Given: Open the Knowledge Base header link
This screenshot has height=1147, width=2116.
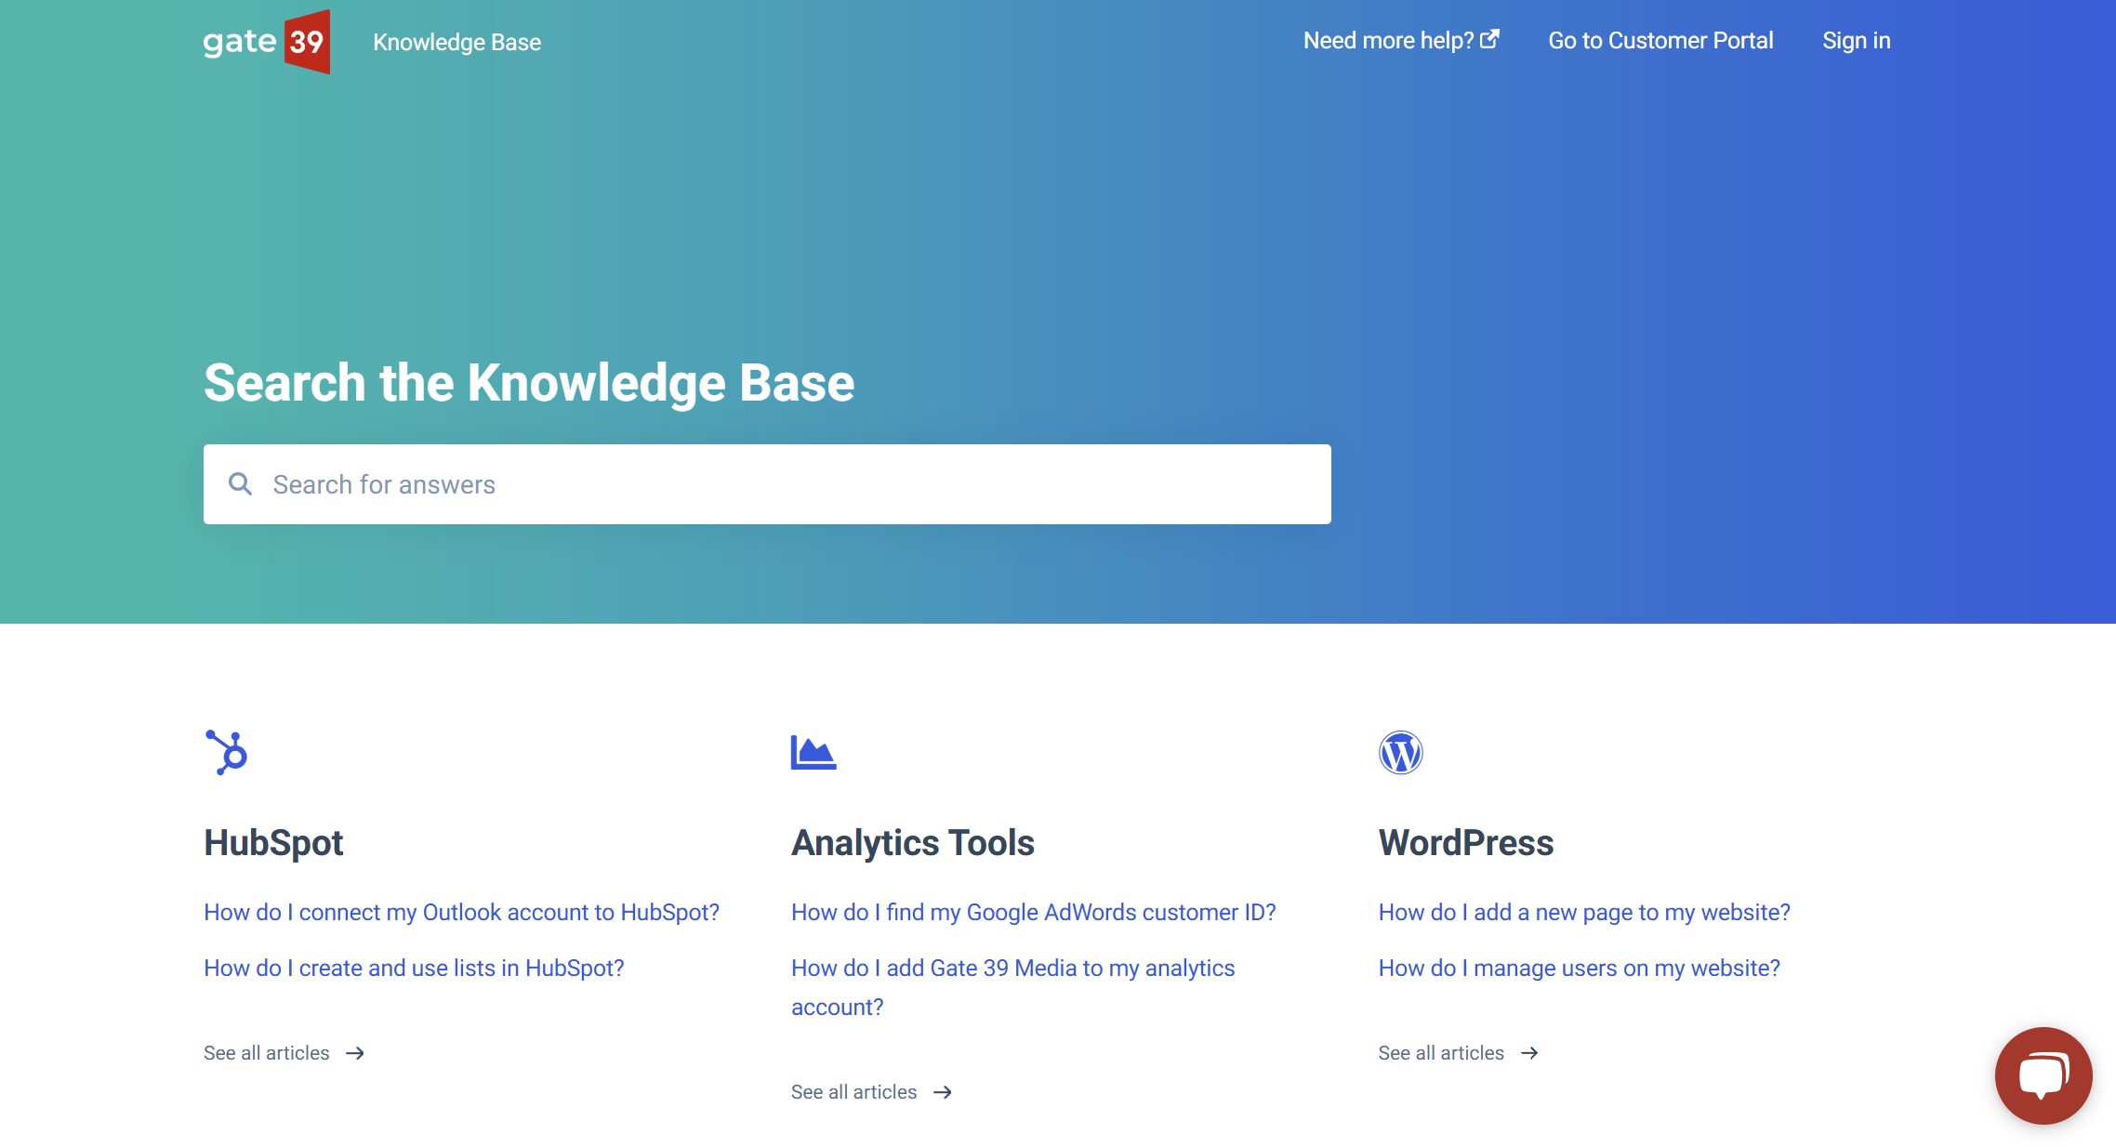Looking at the screenshot, I should click(456, 43).
